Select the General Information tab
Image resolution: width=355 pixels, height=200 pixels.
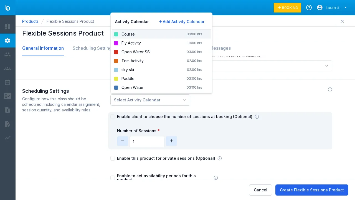click(43, 48)
